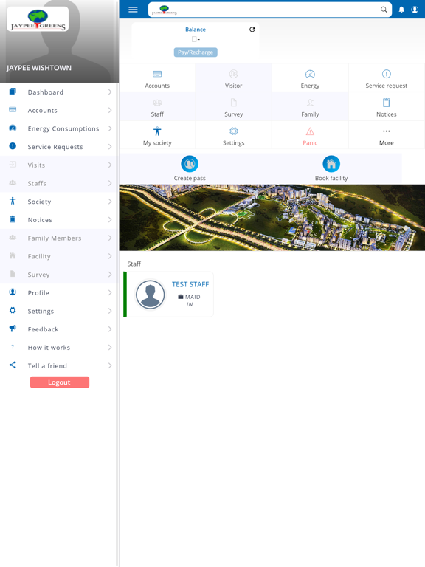Click the Wishtown aerial banner image
425x567 pixels.
[272, 218]
